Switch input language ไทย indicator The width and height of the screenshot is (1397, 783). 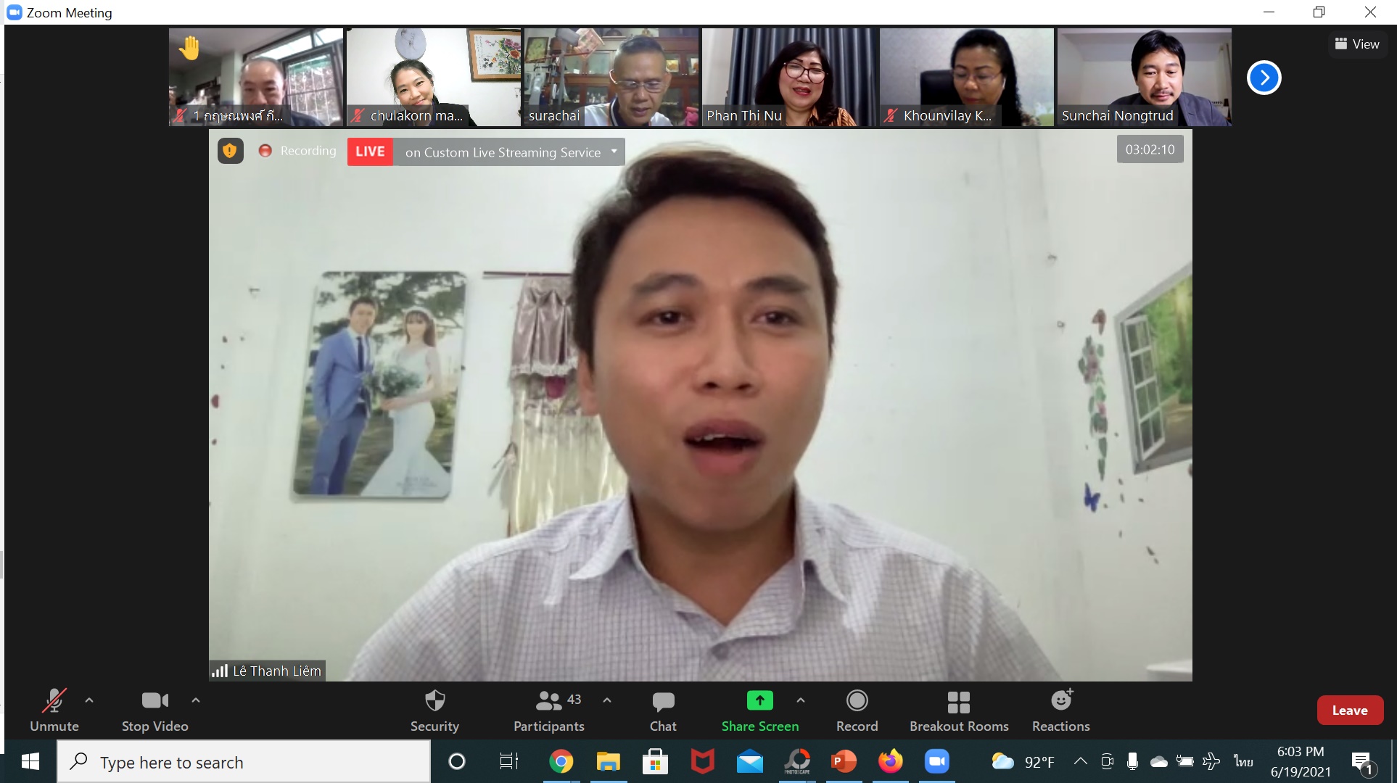[x=1244, y=761]
